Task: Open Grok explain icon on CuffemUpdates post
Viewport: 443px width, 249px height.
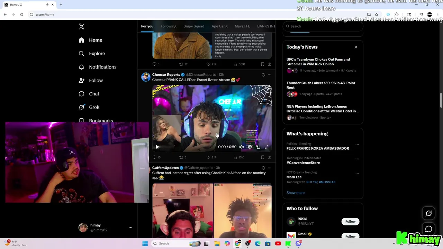Action: [263, 168]
